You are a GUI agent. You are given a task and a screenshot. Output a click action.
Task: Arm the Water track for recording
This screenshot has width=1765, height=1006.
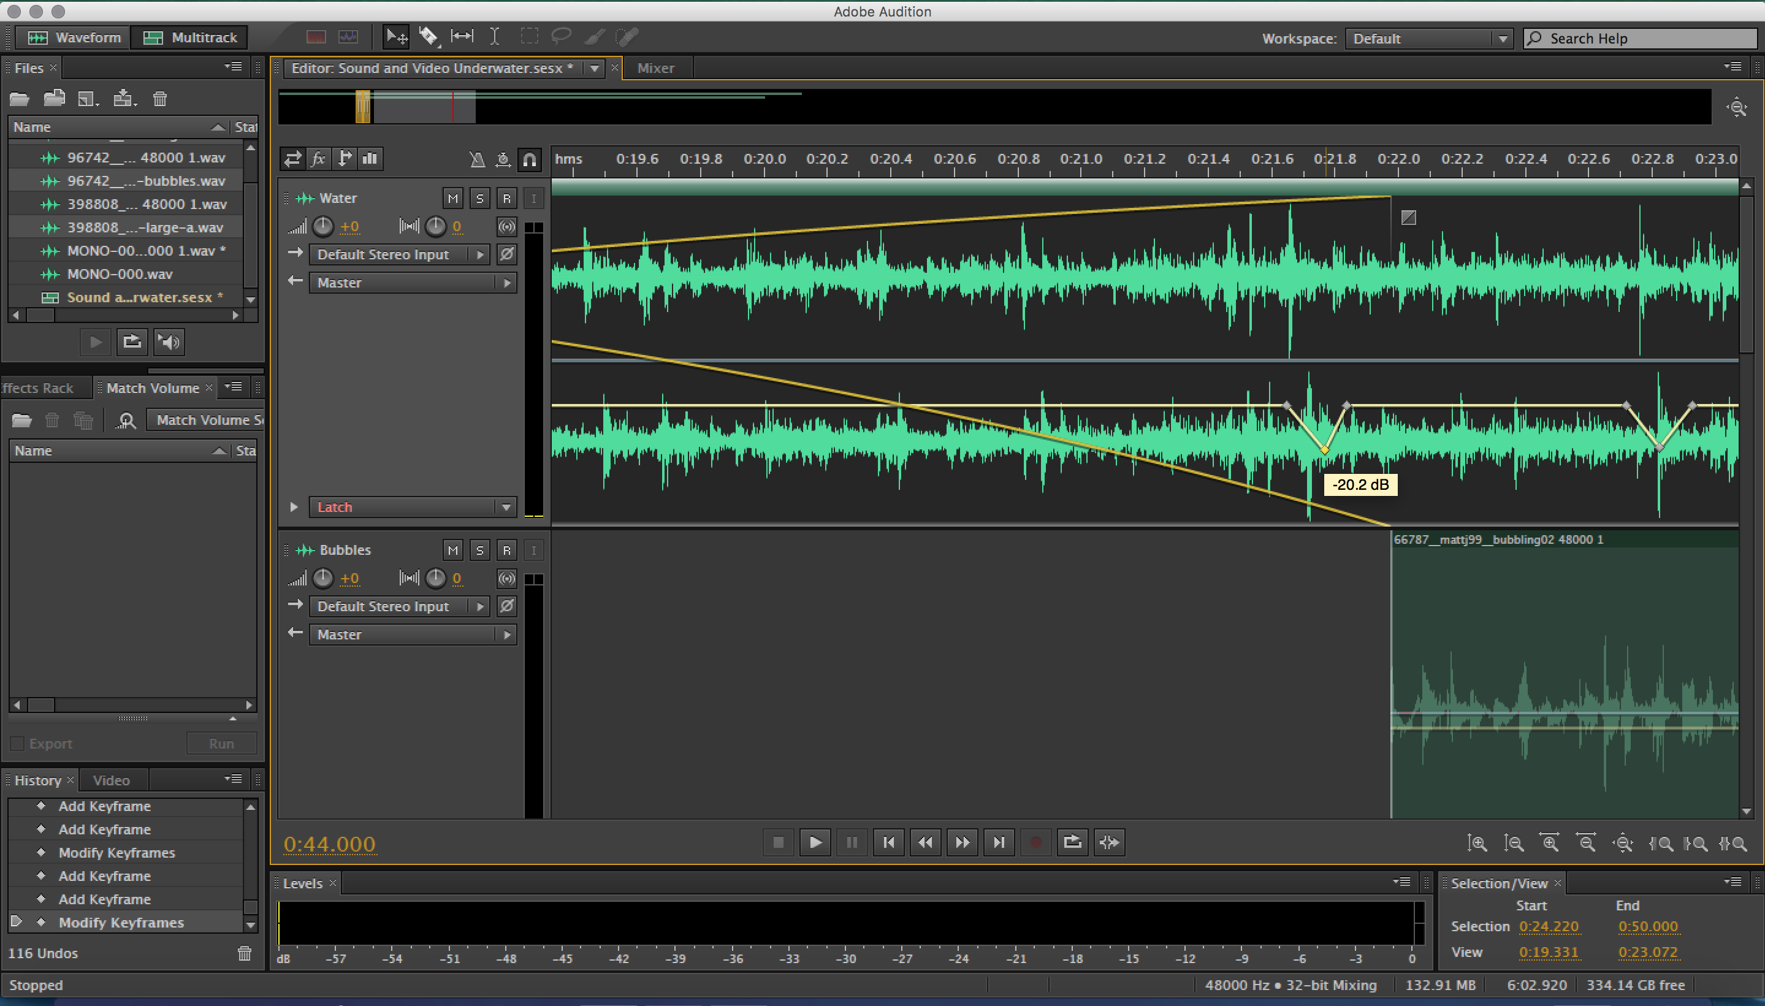[x=506, y=199]
